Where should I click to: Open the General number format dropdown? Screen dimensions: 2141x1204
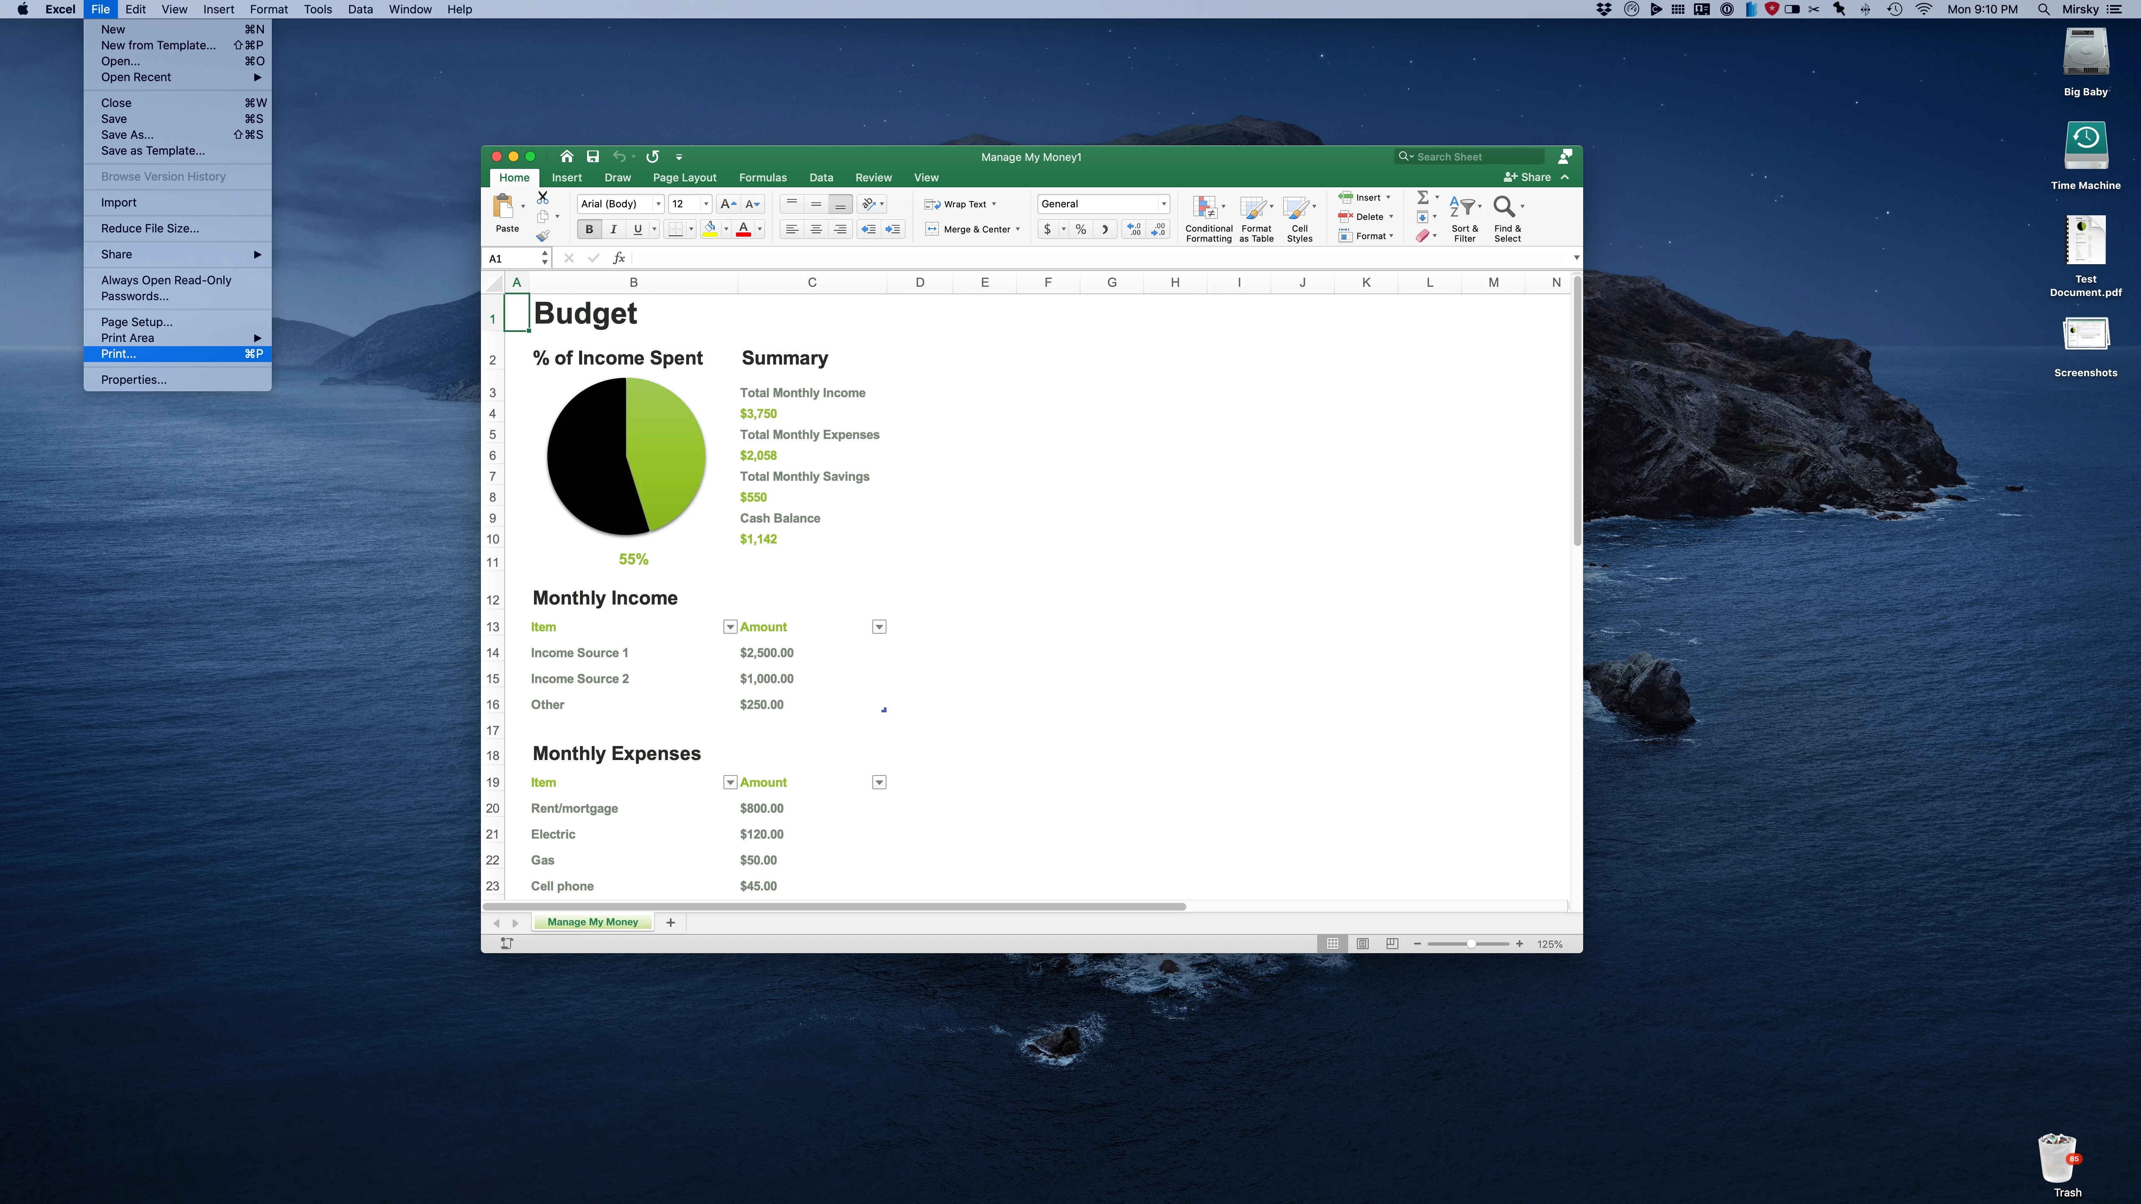coord(1164,204)
